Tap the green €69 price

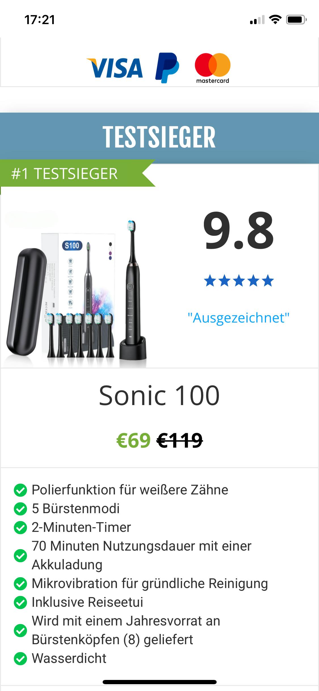(x=133, y=441)
